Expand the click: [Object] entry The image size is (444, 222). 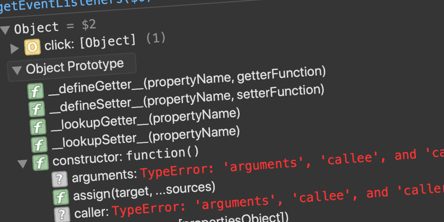click(x=15, y=48)
